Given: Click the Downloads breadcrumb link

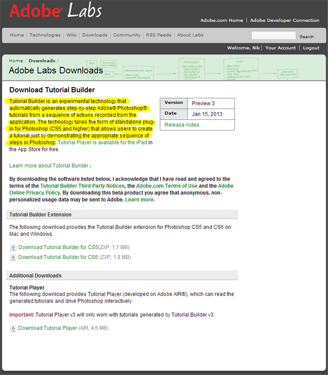Looking at the screenshot, I should click(x=42, y=61).
